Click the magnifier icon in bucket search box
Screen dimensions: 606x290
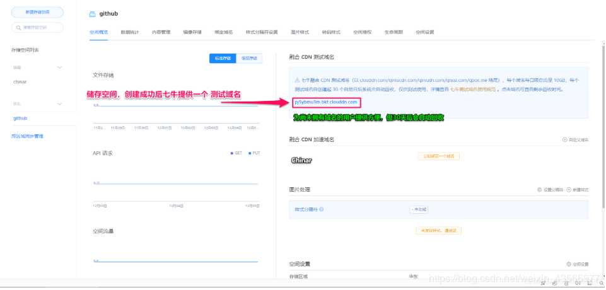[x=18, y=27]
